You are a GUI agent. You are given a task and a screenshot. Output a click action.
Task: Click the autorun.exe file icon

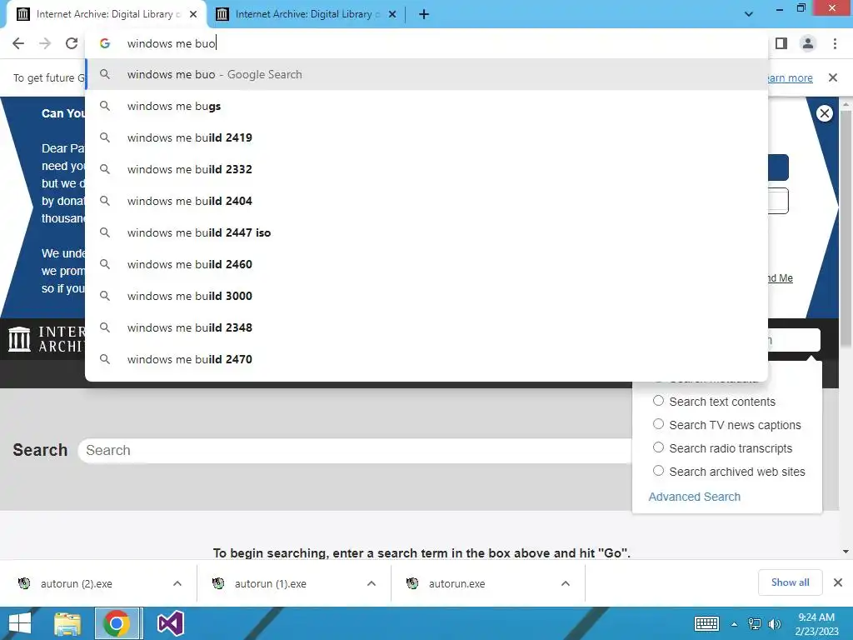point(412,583)
